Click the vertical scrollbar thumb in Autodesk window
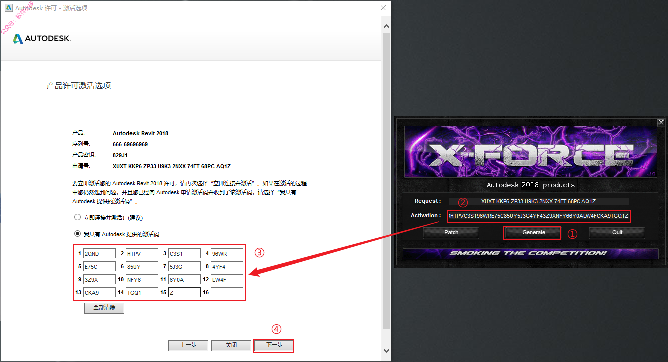This screenshot has width=668, height=362. click(386, 180)
